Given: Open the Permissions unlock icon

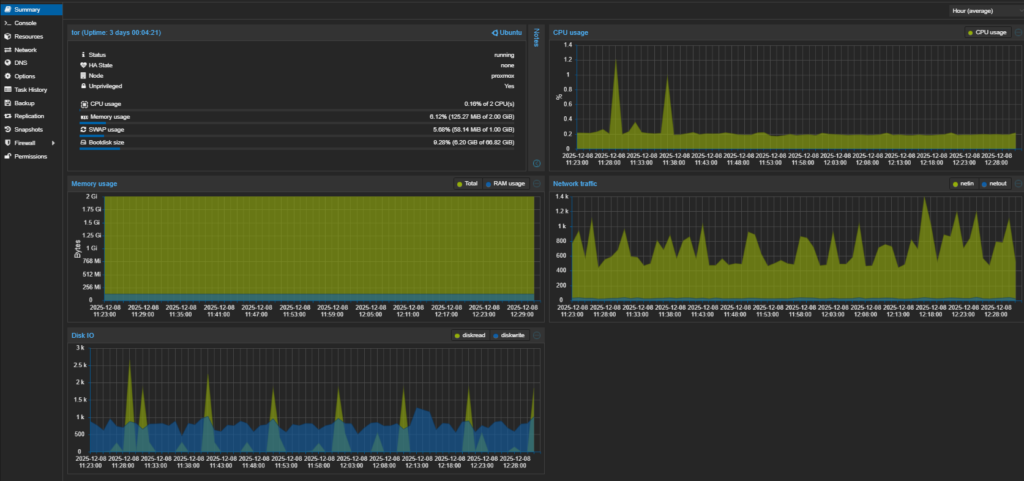Looking at the screenshot, I should [x=8, y=157].
